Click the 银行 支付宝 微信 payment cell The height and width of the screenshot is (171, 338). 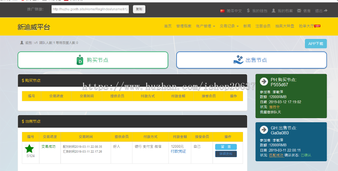pyautogui.click(x=148, y=147)
